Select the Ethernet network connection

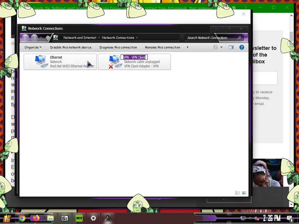60,62
